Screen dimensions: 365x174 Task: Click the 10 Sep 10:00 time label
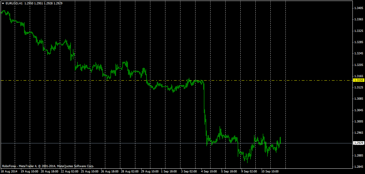coord(270,172)
